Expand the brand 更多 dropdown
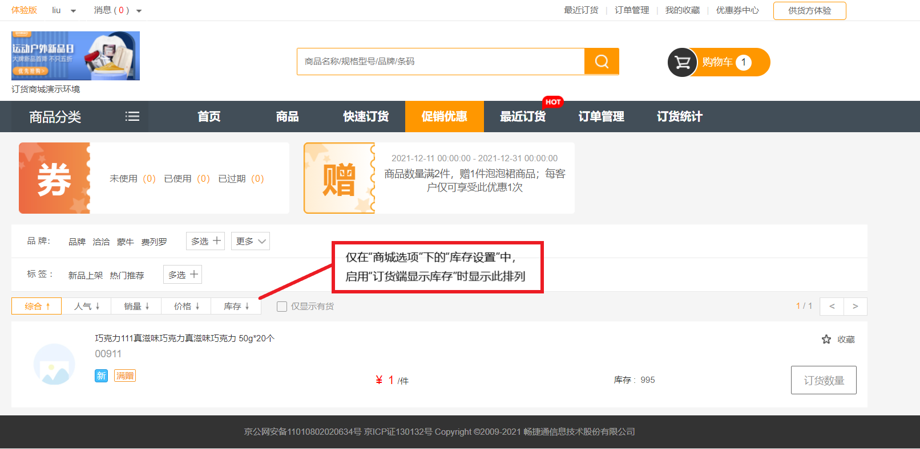920x449 pixels. [250, 241]
